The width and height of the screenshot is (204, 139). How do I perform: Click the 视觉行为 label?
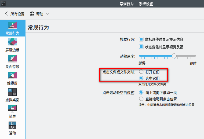point(127,39)
